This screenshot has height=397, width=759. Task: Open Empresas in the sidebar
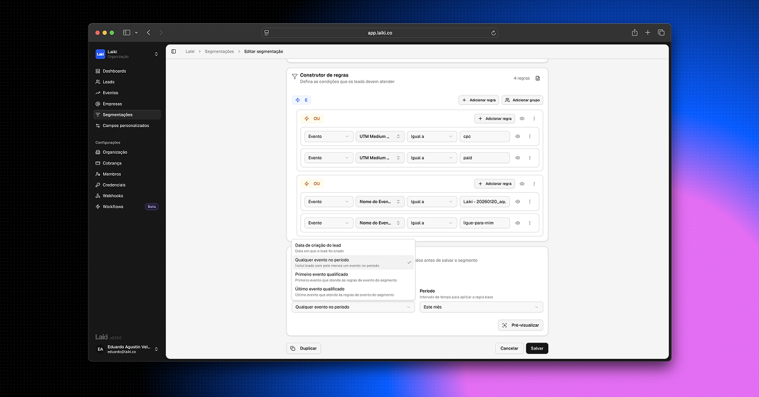(126, 104)
